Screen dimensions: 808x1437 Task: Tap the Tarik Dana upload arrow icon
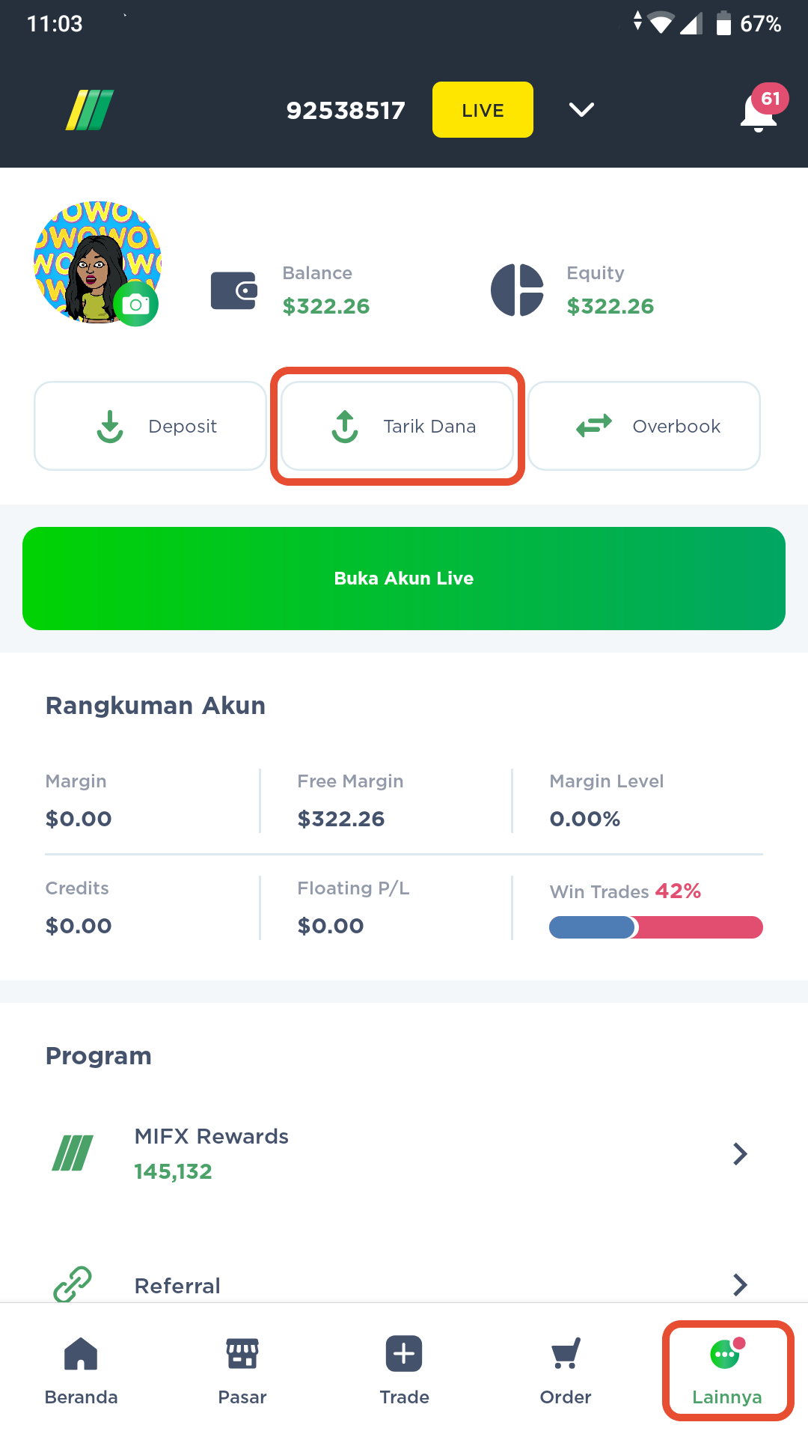[345, 426]
